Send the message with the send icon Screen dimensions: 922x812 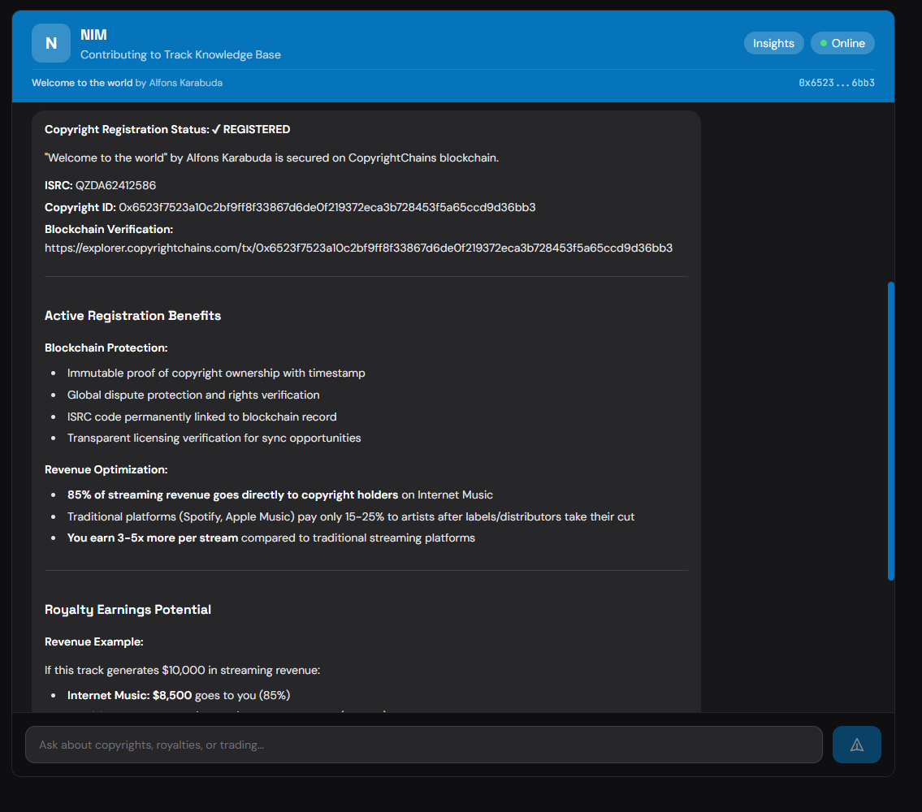pos(856,745)
